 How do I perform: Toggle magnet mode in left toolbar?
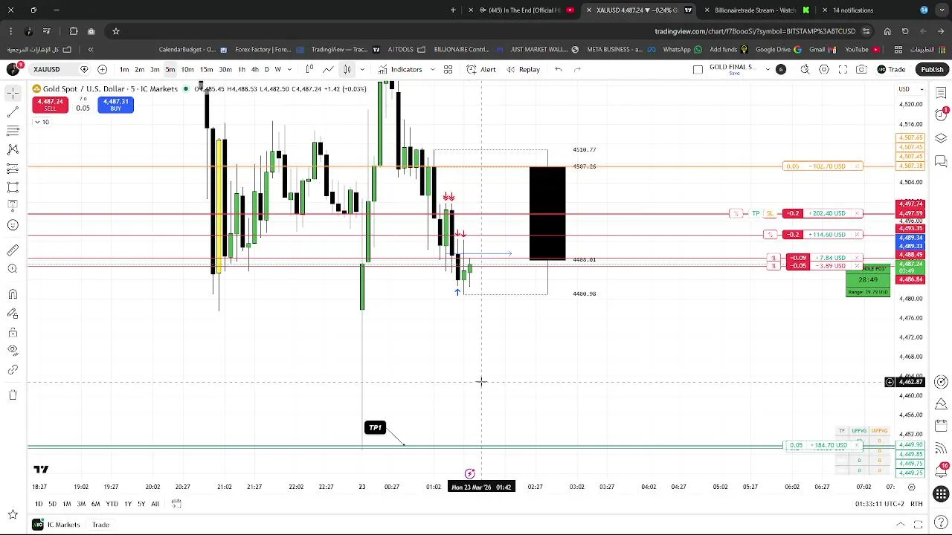[13, 295]
